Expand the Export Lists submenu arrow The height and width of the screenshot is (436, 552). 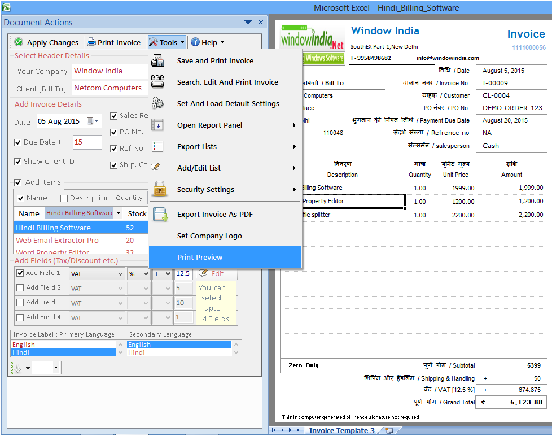coord(295,146)
